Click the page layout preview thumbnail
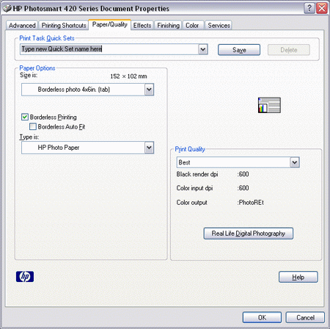Viewport: 330px width, 329px height. pos(269,105)
